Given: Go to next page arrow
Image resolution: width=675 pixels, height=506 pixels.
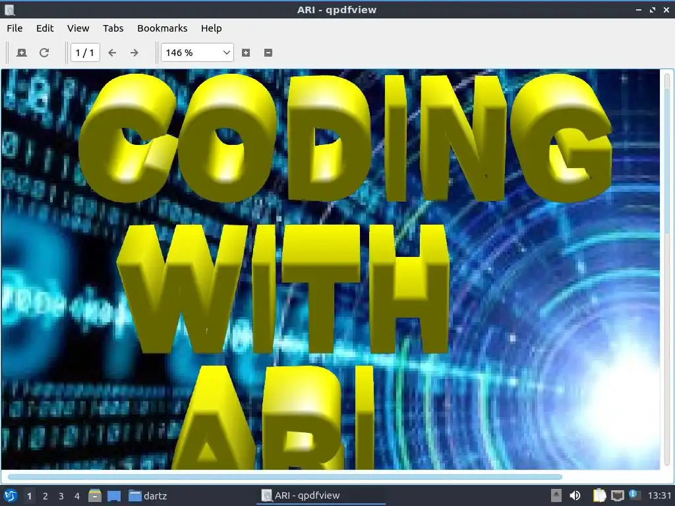Looking at the screenshot, I should coord(134,53).
